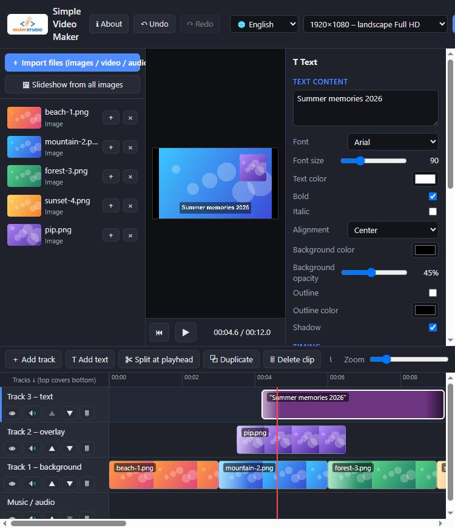Adjust the Background opacity slider
This screenshot has width=455, height=528.
[374, 272]
